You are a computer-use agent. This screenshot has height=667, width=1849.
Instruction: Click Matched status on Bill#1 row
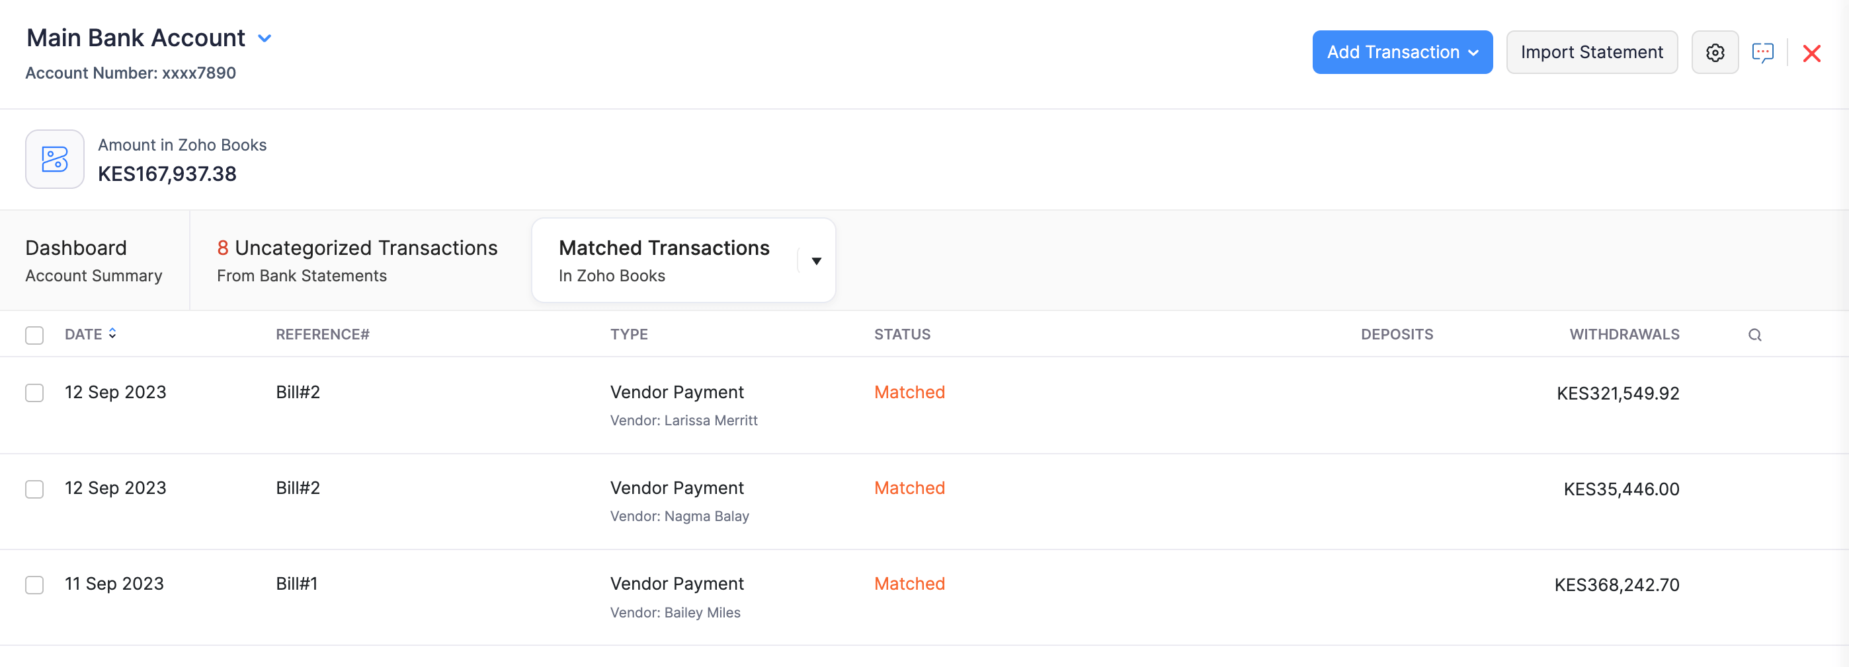point(909,583)
